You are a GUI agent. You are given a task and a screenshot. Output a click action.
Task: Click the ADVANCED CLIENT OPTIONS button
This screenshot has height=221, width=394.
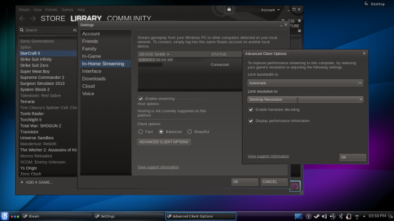tap(164, 142)
